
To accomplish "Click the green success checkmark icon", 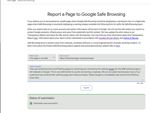I will [31, 103].
